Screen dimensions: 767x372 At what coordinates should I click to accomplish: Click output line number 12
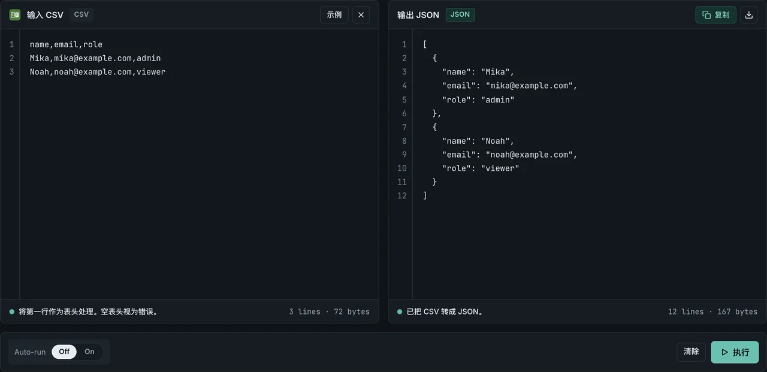(402, 196)
